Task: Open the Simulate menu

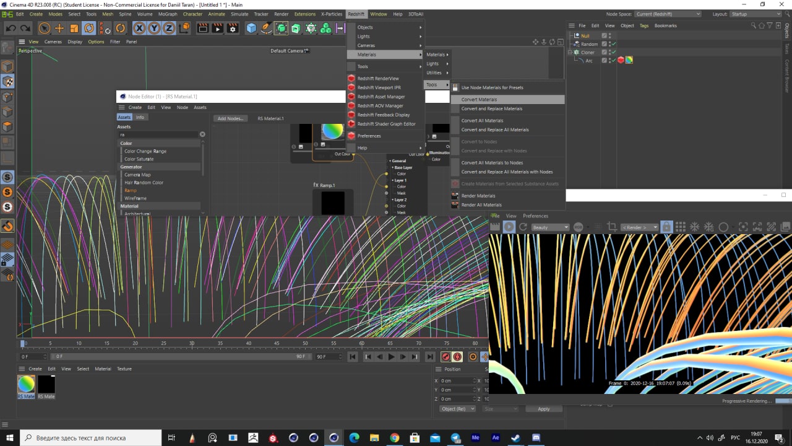Action: point(239,14)
